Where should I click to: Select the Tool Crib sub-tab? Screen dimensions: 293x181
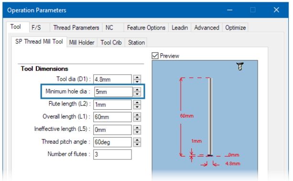[111, 43]
